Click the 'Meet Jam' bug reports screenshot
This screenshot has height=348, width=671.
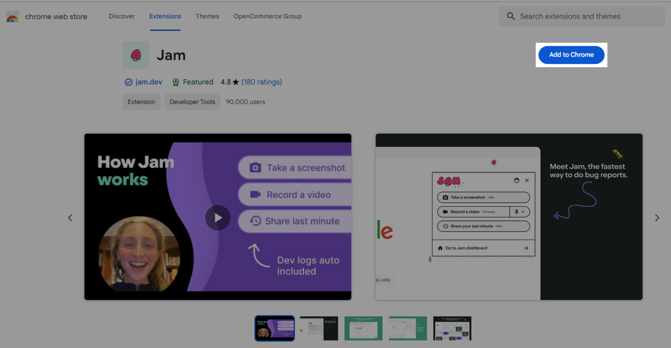pos(509,217)
